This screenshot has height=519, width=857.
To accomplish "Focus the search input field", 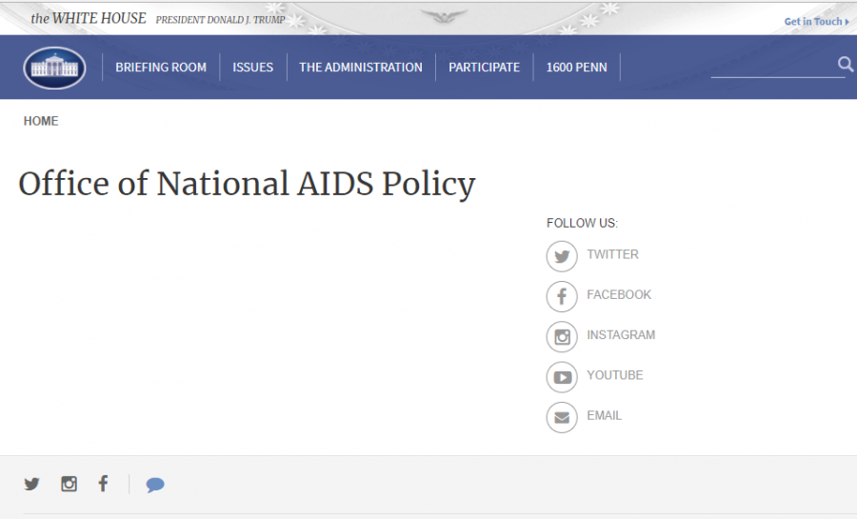I will [771, 66].
